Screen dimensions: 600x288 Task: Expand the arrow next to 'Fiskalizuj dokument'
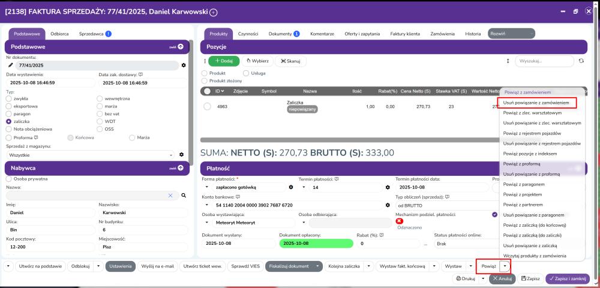(x=318, y=266)
